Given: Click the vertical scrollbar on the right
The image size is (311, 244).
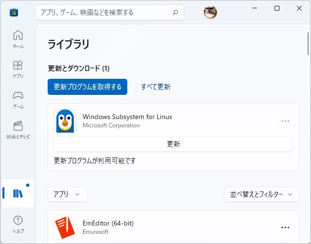Looking at the screenshot, I should pyautogui.click(x=308, y=44).
